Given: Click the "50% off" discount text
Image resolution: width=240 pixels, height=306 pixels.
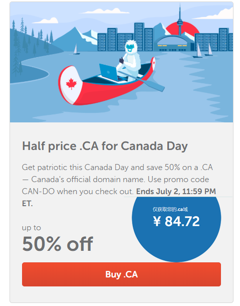Looking at the screenshot, I should 58,244.
